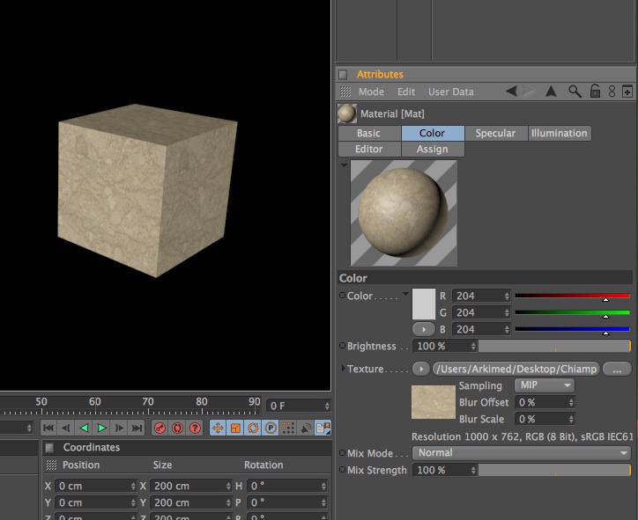Viewport: 638px width, 520px height.
Task: Click the lock element icon in Attributes
Action: pos(595,92)
